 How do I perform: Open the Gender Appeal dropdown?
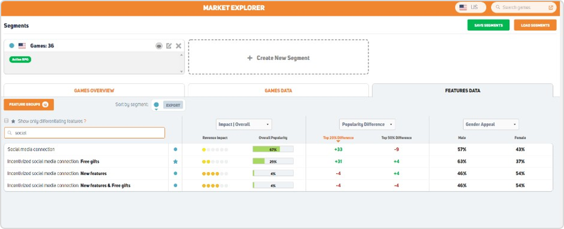pyautogui.click(x=491, y=124)
